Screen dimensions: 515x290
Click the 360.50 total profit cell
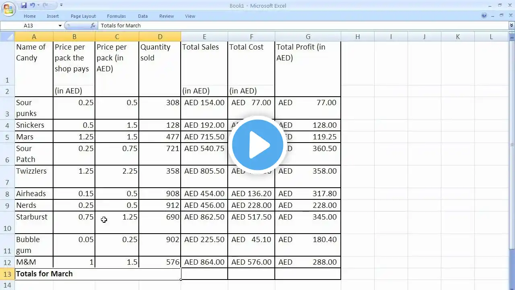(308, 154)
